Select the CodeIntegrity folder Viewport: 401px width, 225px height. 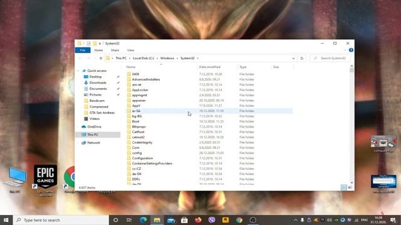click(x=142, y=142)
